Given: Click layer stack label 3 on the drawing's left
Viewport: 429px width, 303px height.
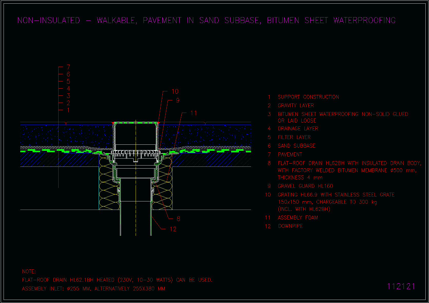Looking at the screenshot, I should coord(68,96).
